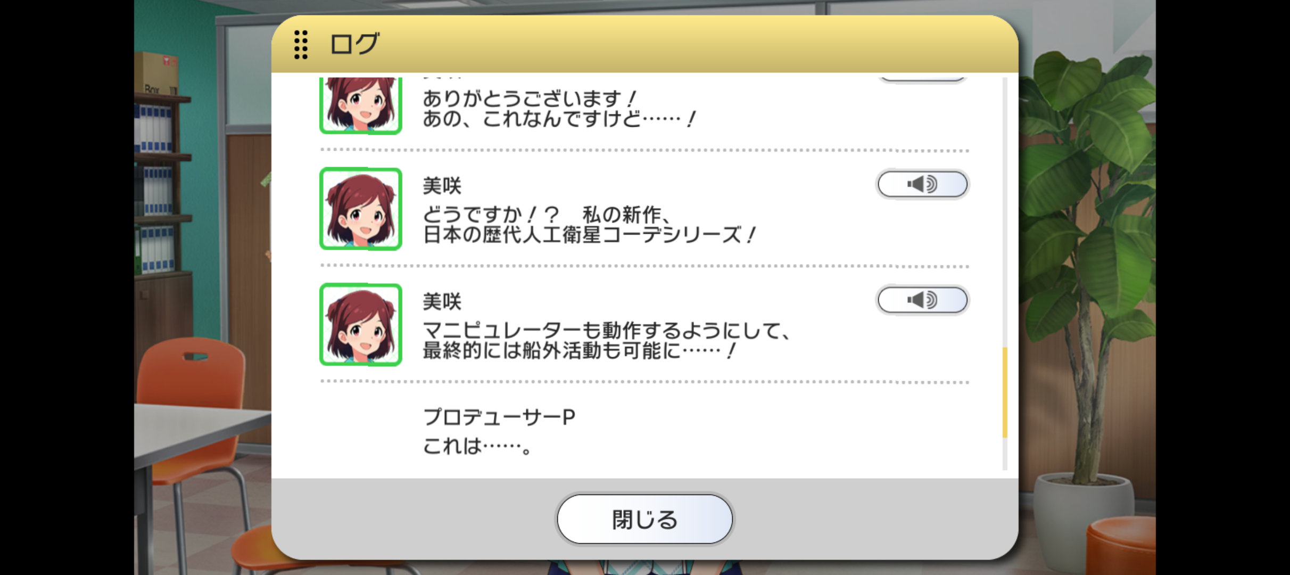Viewport: 1290px width, 575px height.
Task: Play voice for the マニピュレーター line
Action: pos(922,300)
